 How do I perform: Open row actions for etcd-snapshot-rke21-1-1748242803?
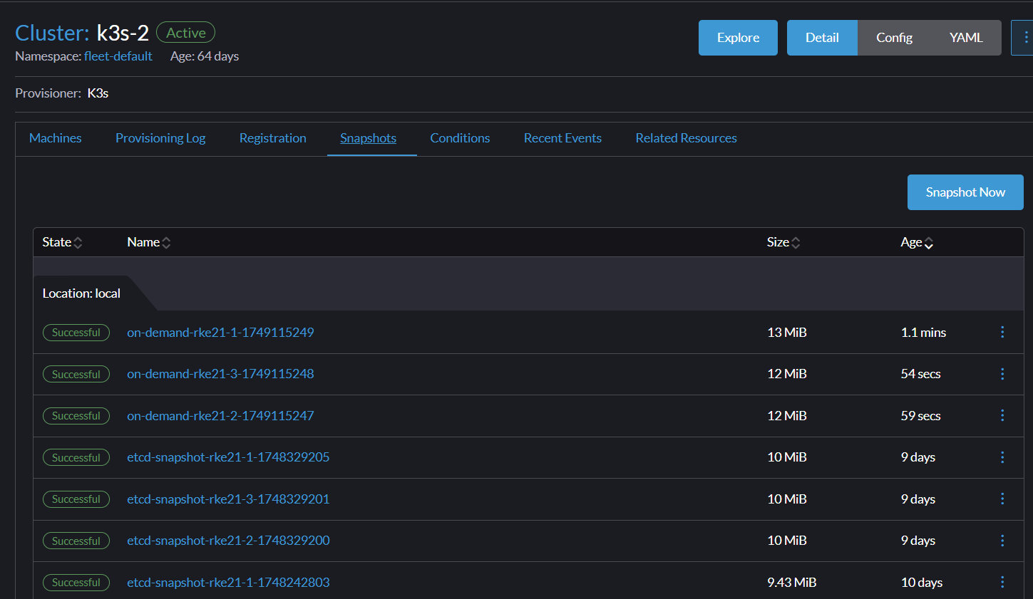click(1002, 582)
